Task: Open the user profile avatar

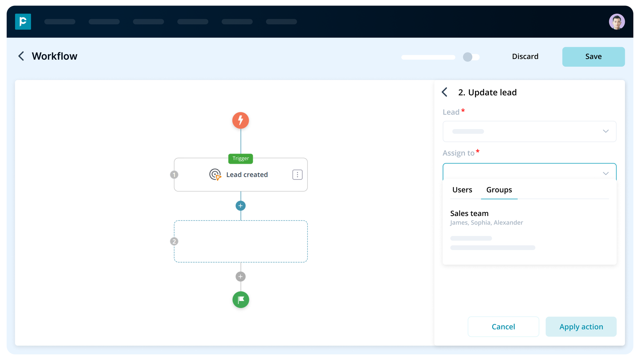Action: tap(617, 22)
